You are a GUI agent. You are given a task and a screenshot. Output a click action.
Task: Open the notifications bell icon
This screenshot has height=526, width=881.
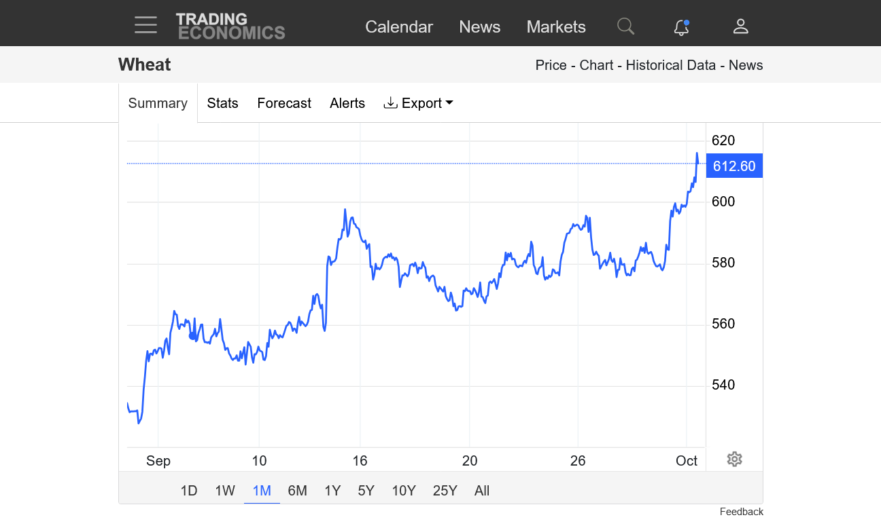(x=681, y=27)
